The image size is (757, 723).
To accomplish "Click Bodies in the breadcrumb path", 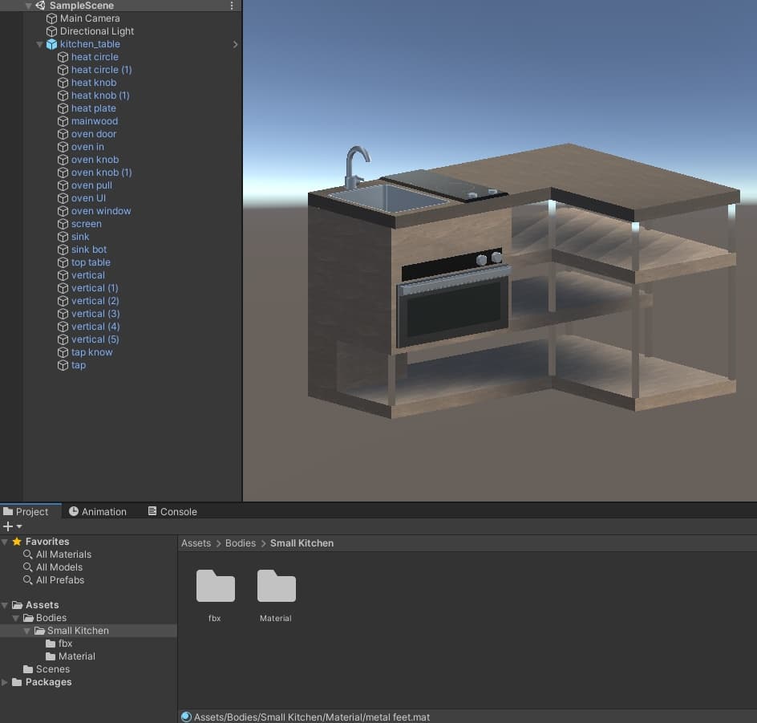I will 240,543.
